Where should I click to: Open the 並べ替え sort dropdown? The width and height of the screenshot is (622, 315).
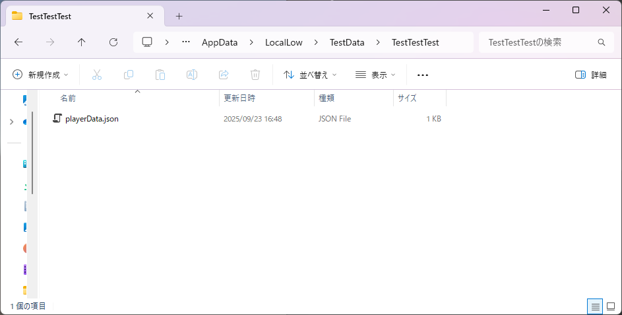[310, 75]
